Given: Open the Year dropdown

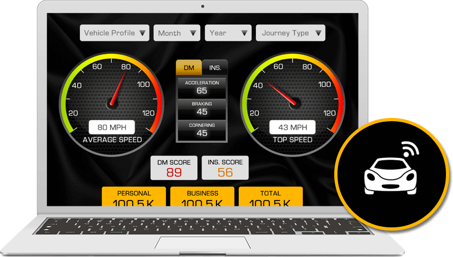Looking at the screenshot, I should (x=228, y=33).
